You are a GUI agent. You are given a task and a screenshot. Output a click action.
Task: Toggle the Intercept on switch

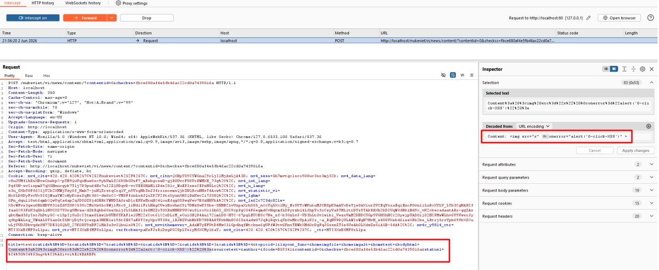(x=32, y=18)
